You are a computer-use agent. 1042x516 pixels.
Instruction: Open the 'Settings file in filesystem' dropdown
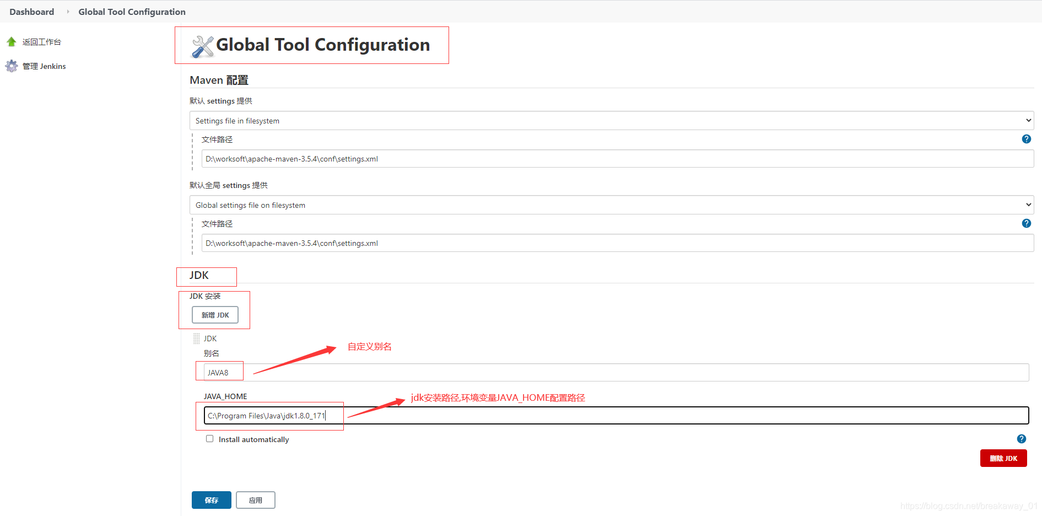[x=611, y=121]
